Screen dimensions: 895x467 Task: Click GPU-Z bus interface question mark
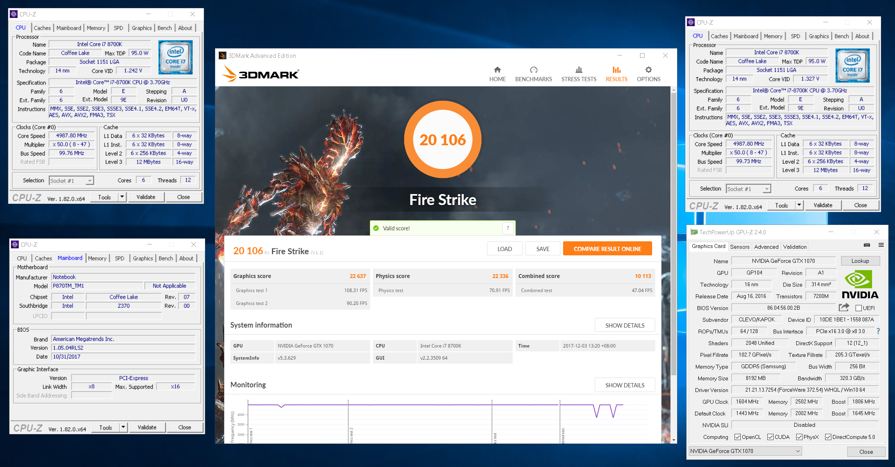pos(878,331)
